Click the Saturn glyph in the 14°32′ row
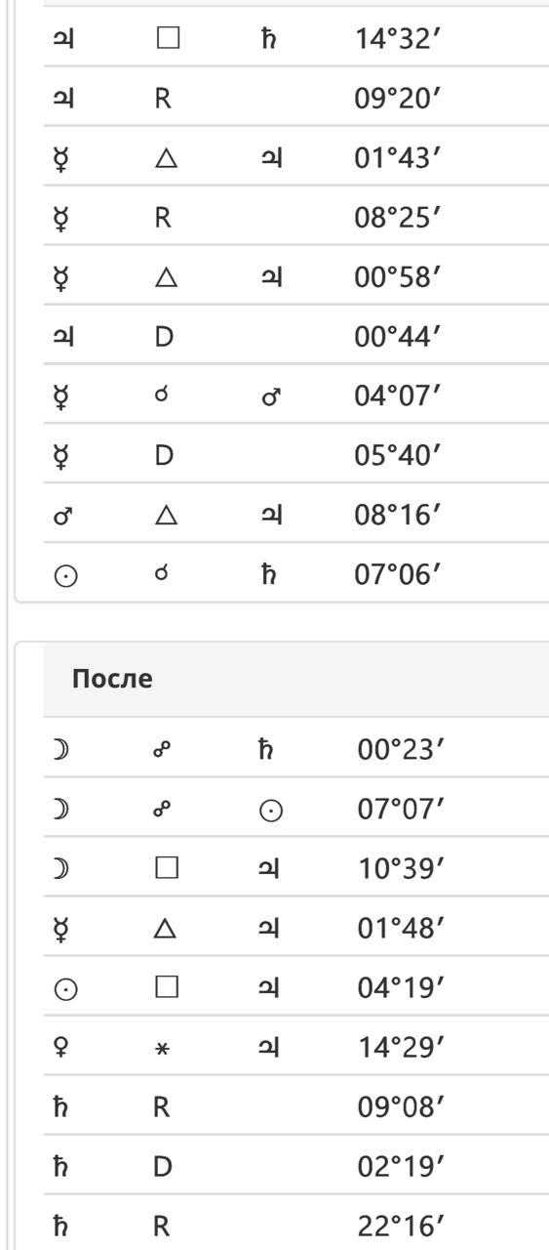Viewport: 549px width, 1250px height. pyautogui.click(x=268, y=40)
